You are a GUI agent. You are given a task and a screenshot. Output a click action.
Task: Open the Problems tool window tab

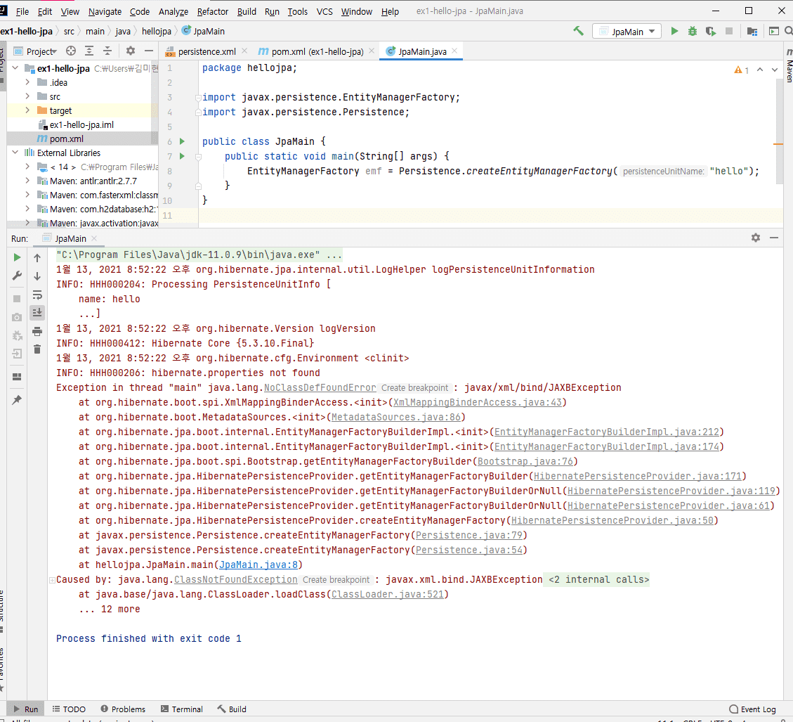pos(123,709)
